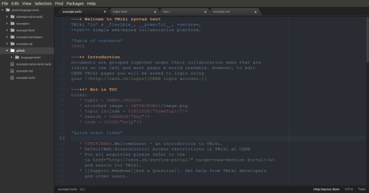Click line number 23 in the gutter
The width and height of the screenshot is (369, 193).
[x=62, y=138]
